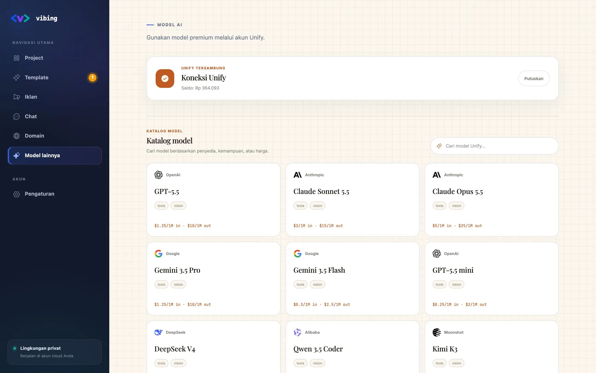Click the Project grid icon
This screenshot has width=596, height=373.
pos(17,58)
